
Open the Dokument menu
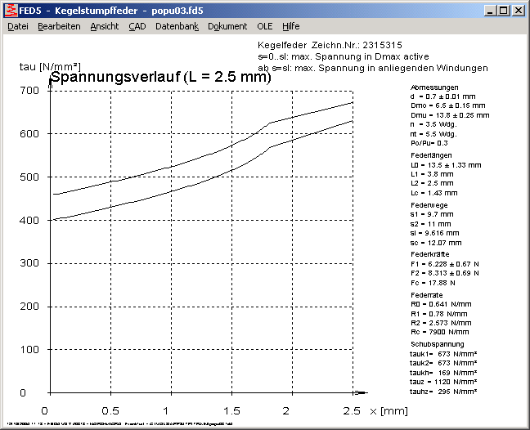click(227, 26)
